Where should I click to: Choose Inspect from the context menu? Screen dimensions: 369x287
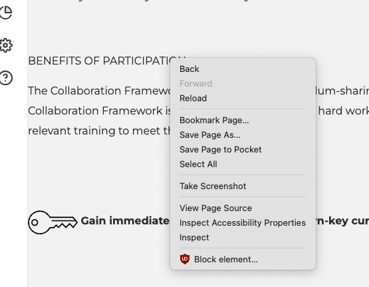click(243, 237)
